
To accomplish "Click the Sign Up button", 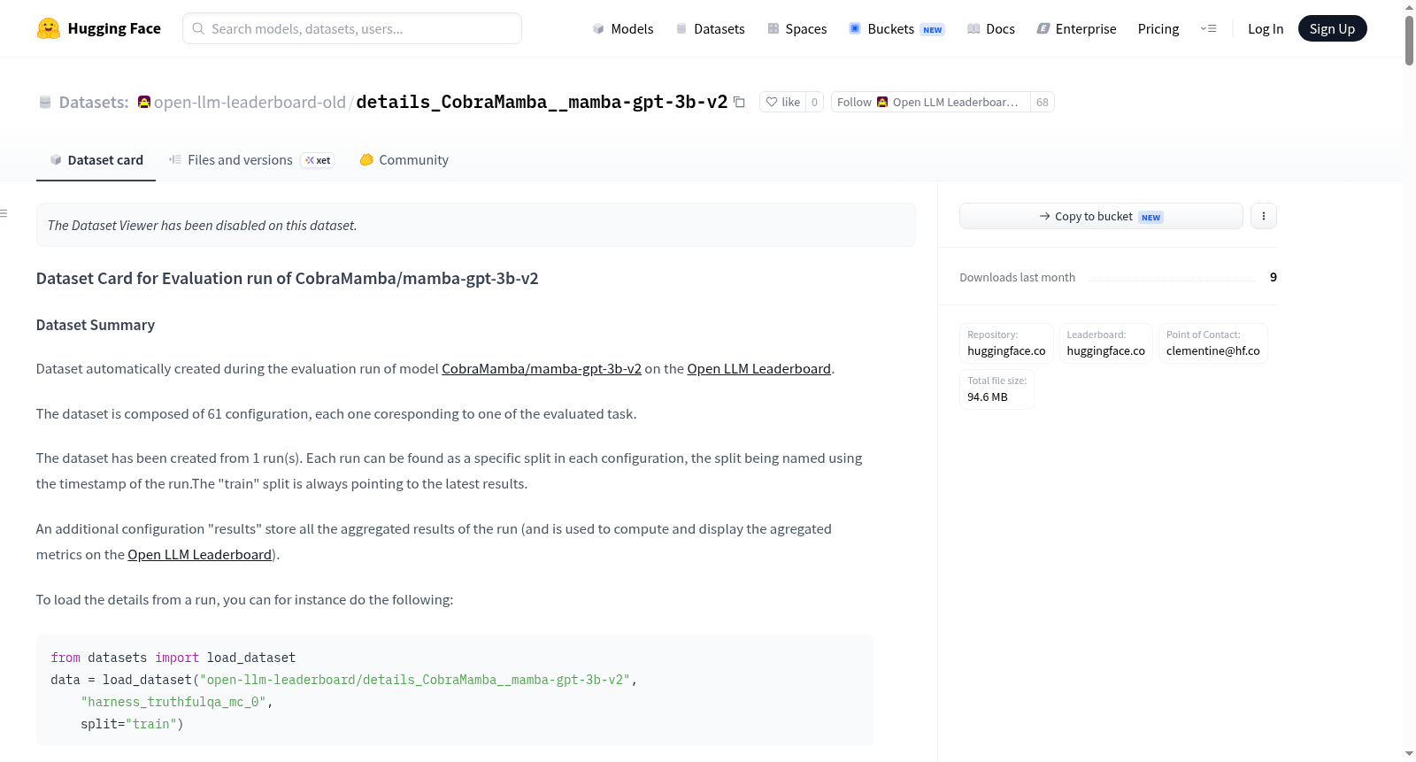I will [1332, 28].
